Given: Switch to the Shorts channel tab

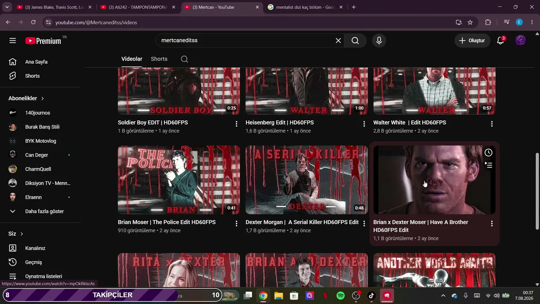Looking at the screenshot, I should pyautogui.click(x=159, y=59).
